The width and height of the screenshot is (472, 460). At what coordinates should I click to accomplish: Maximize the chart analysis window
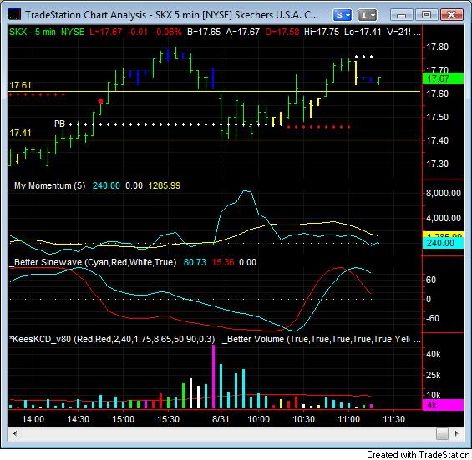(426, 15)
